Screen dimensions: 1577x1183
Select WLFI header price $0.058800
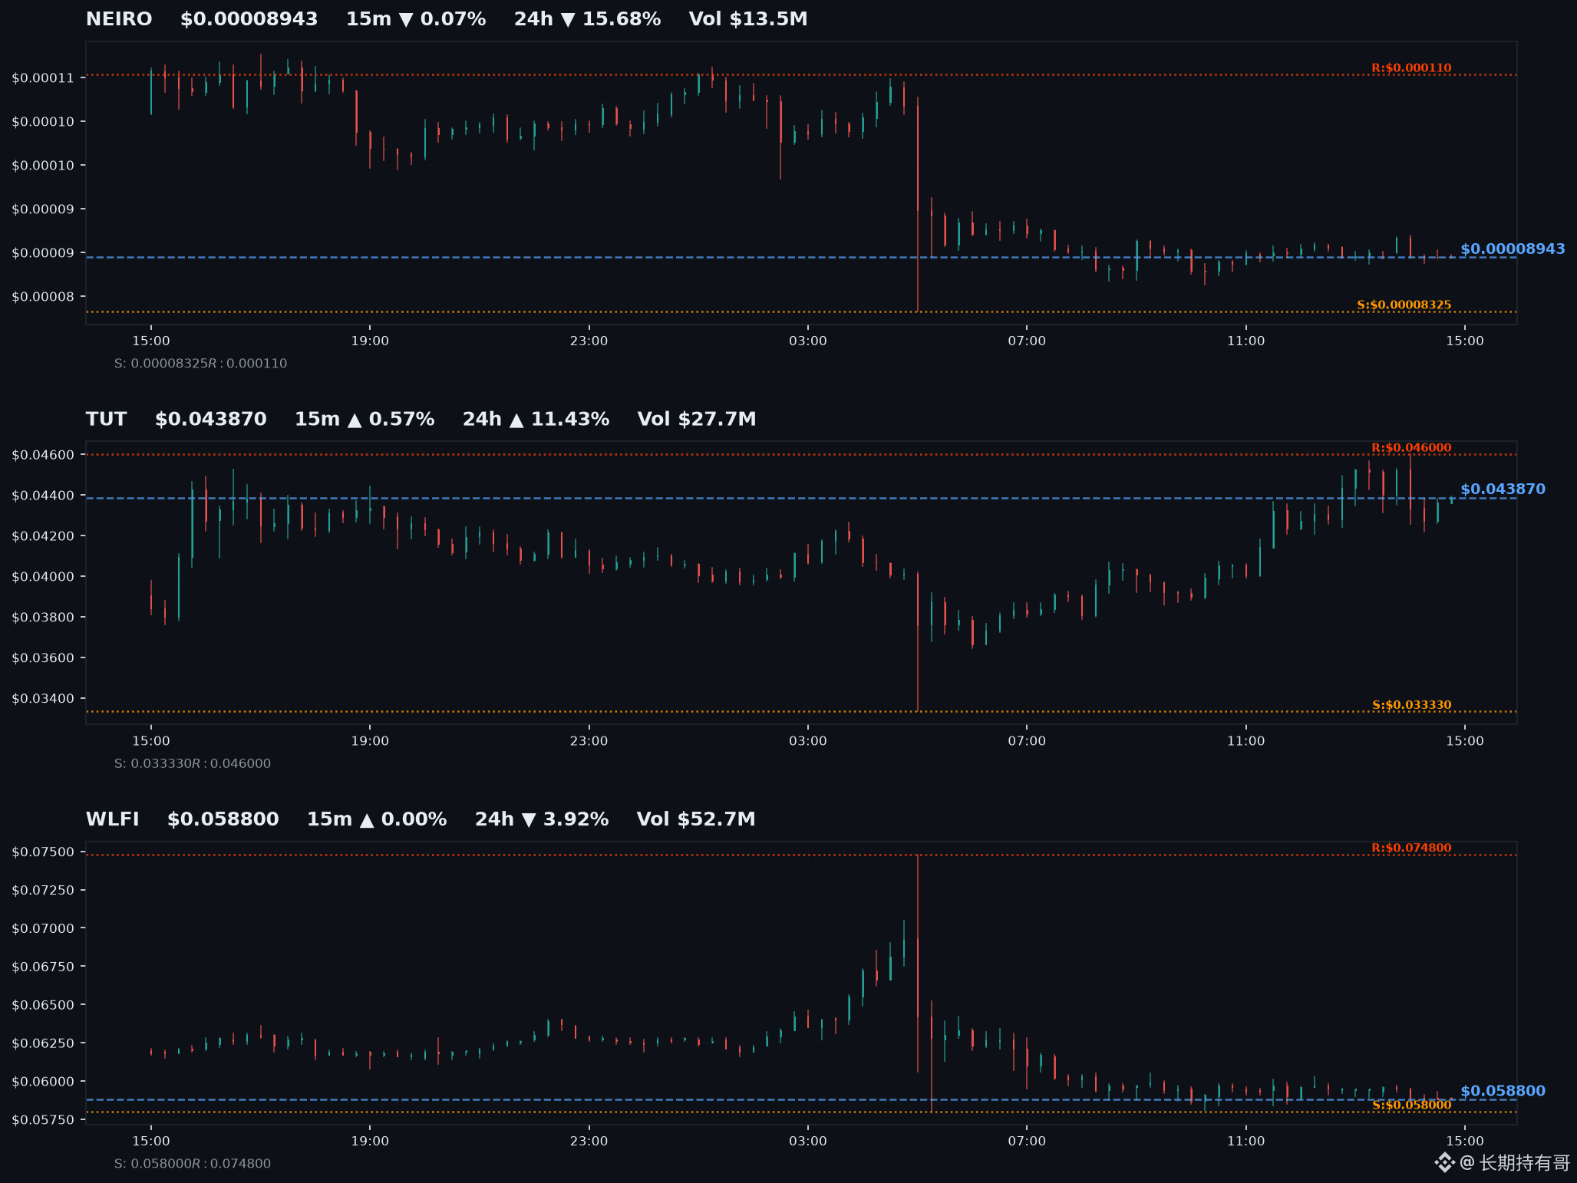223,819
